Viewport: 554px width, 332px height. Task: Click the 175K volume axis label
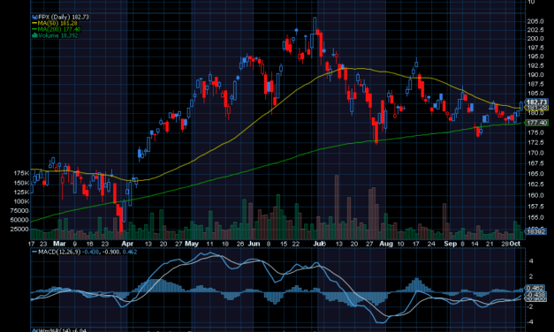coord(21,173)
